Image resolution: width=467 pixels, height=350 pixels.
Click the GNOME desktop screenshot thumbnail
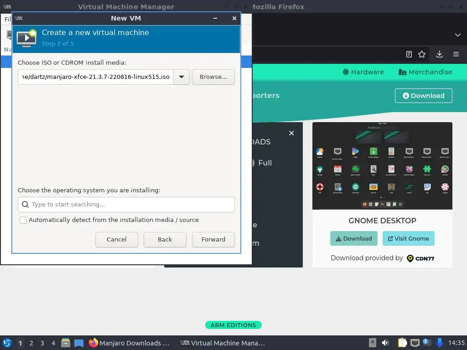(383, 166)
